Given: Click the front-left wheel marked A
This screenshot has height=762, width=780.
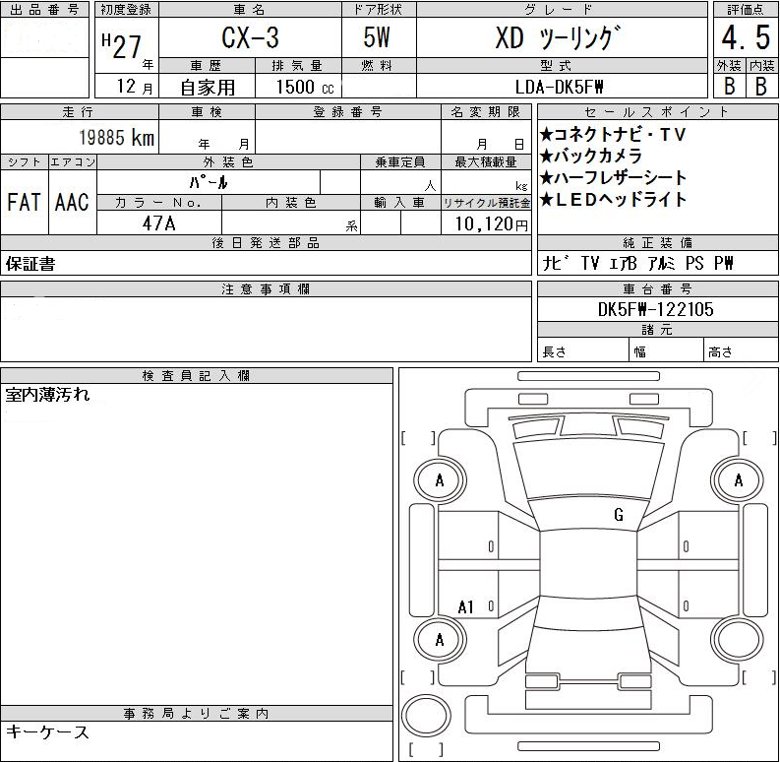Looking at the screenshot, I should (439, 480).
